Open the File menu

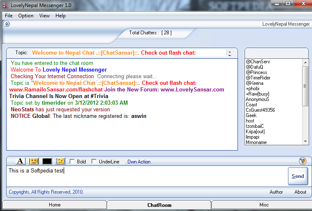(x=9, y=16)
